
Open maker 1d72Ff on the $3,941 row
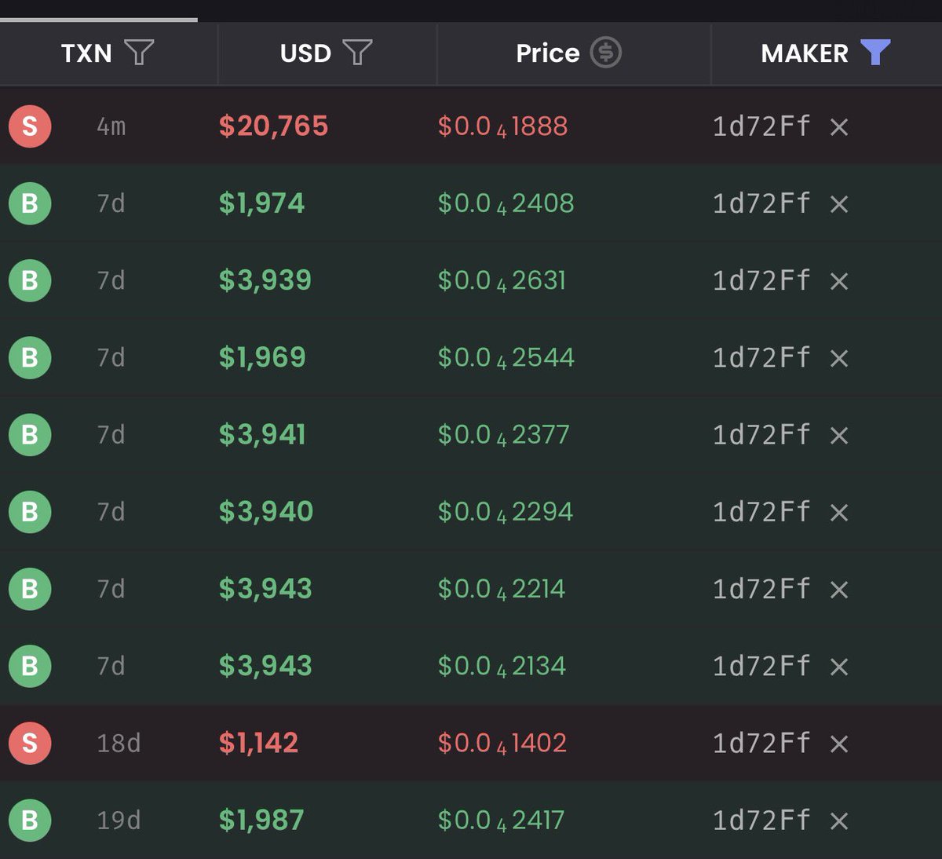(761, 434)
